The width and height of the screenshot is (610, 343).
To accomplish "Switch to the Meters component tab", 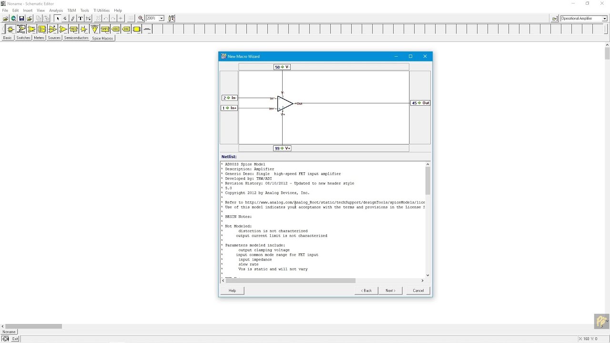I will point(39,38).
